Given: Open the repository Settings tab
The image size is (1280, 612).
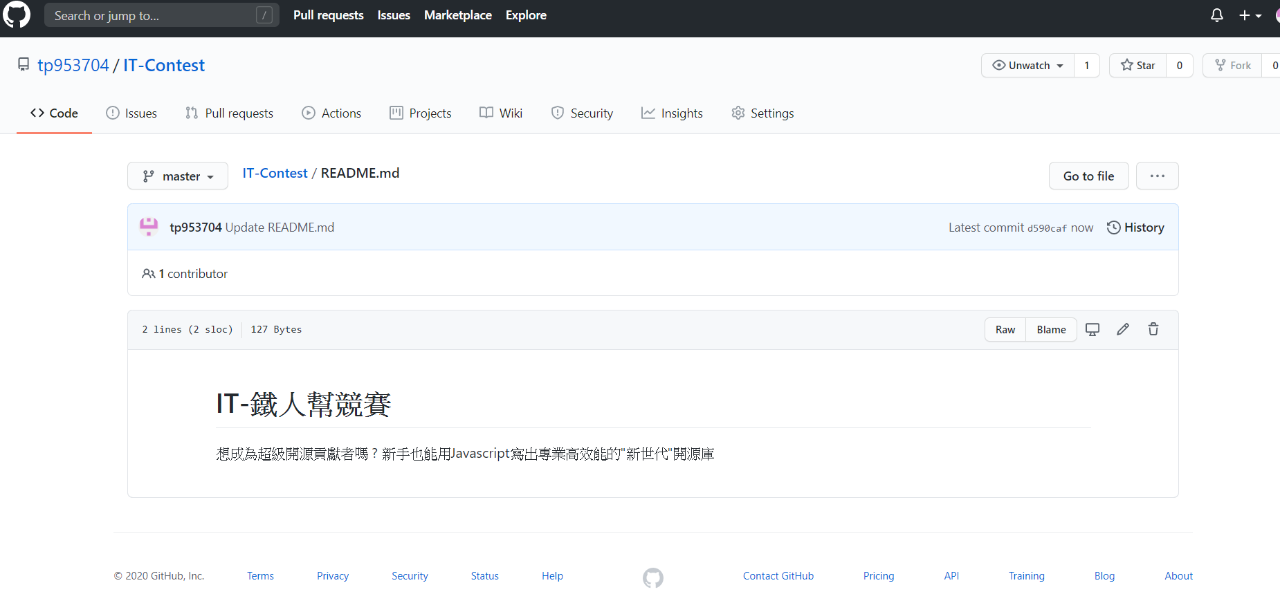Looking at the screenshot, I should (762, 113).
